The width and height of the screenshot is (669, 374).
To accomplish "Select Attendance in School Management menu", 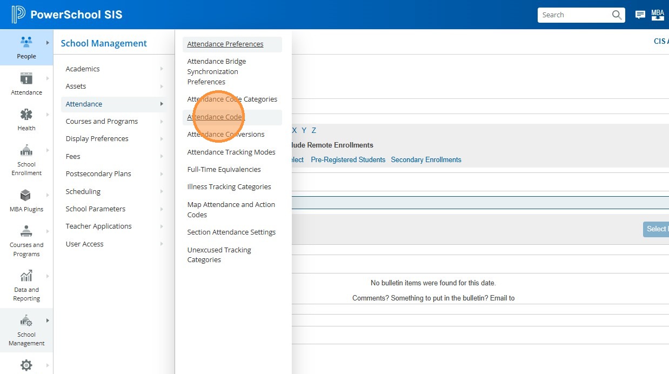I will 113,104.
